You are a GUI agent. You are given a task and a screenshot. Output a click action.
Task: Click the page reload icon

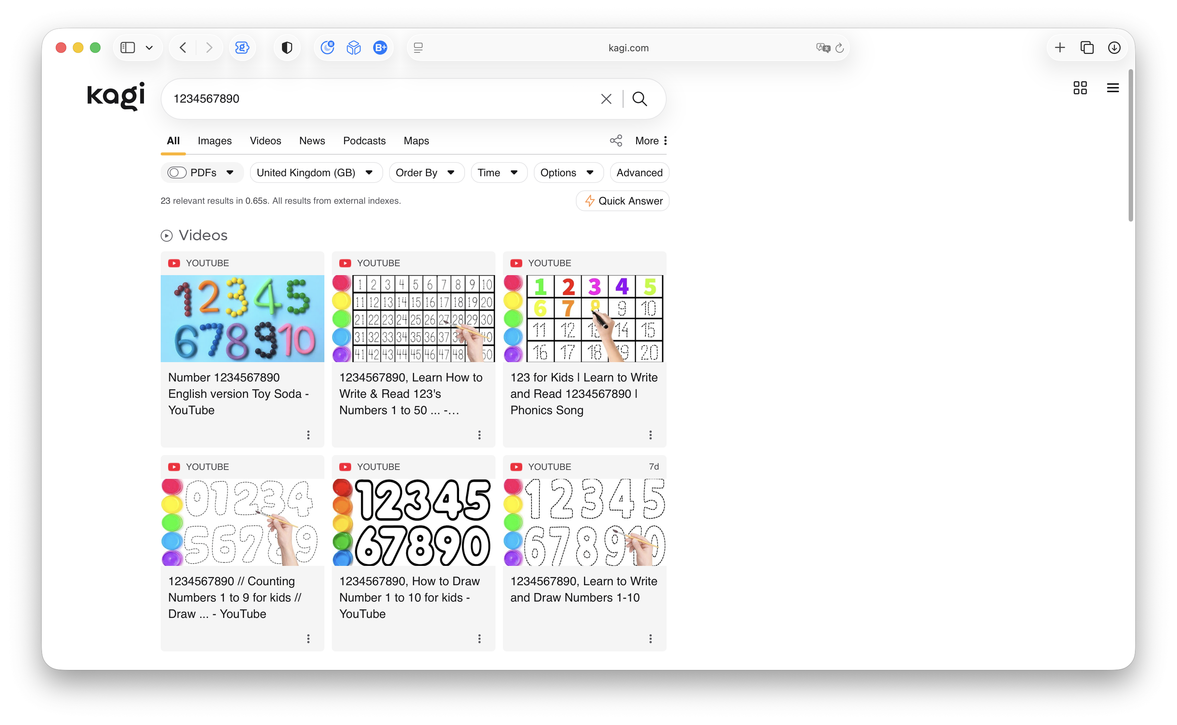click(839, 48)
